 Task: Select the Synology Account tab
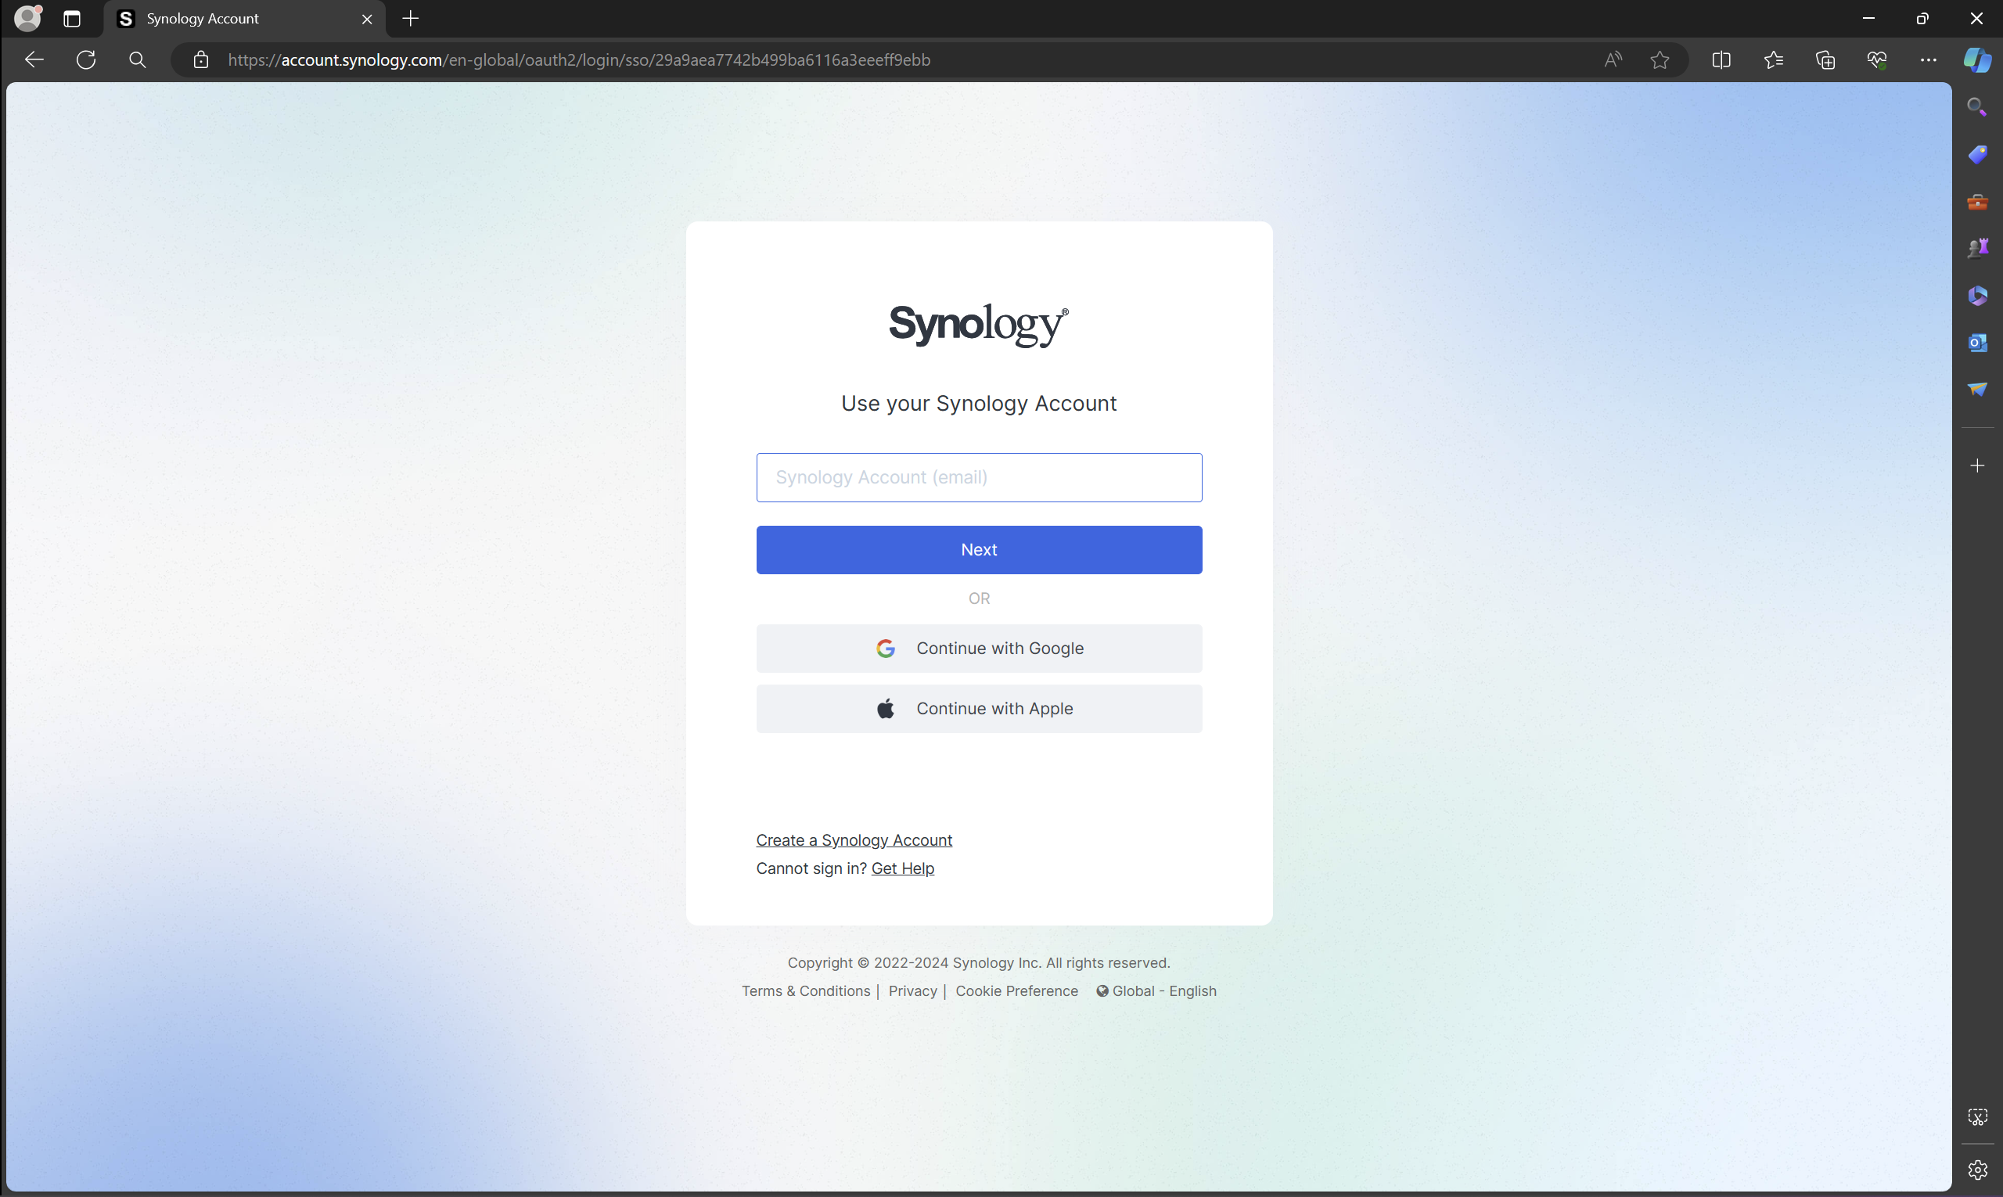pyautogui.click(x=244, y=19)
